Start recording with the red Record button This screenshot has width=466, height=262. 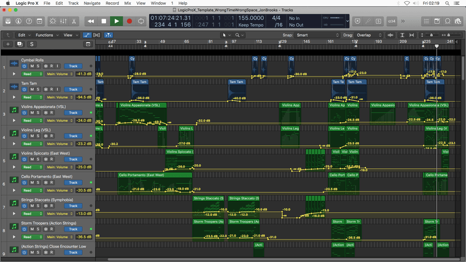(129, 21)
